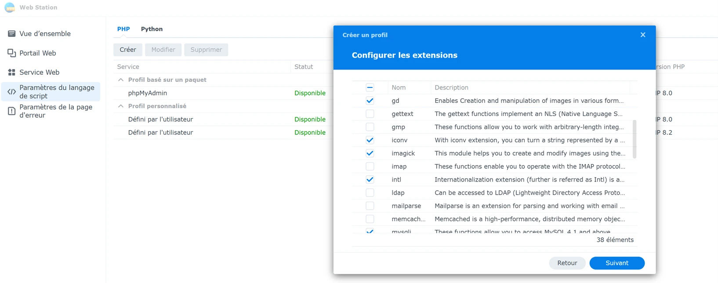Click the Créer button
The width and height of the screenshot is (718, 283).
[128, 50]
